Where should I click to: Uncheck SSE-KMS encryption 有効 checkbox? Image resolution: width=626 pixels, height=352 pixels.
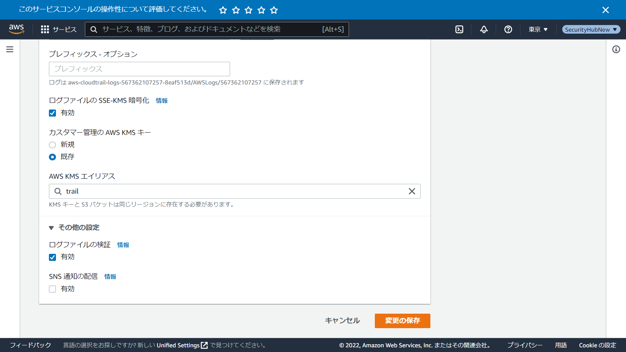pos(52,113)
